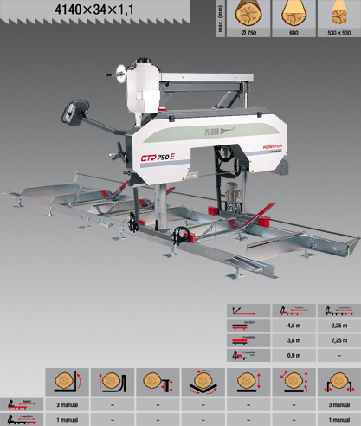Select the '530×530' value
The width and height of the screenshot is (361, 426).
tap(339, 33)
